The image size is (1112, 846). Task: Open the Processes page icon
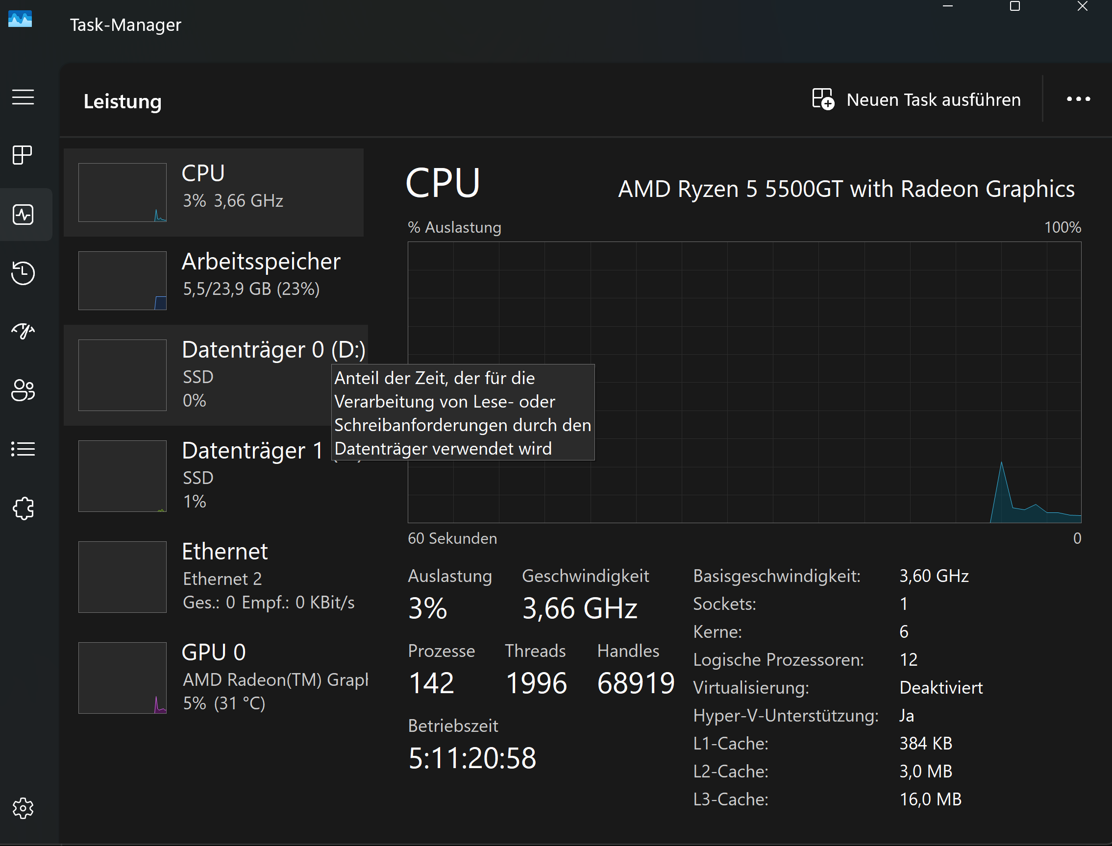click(23, 155)
